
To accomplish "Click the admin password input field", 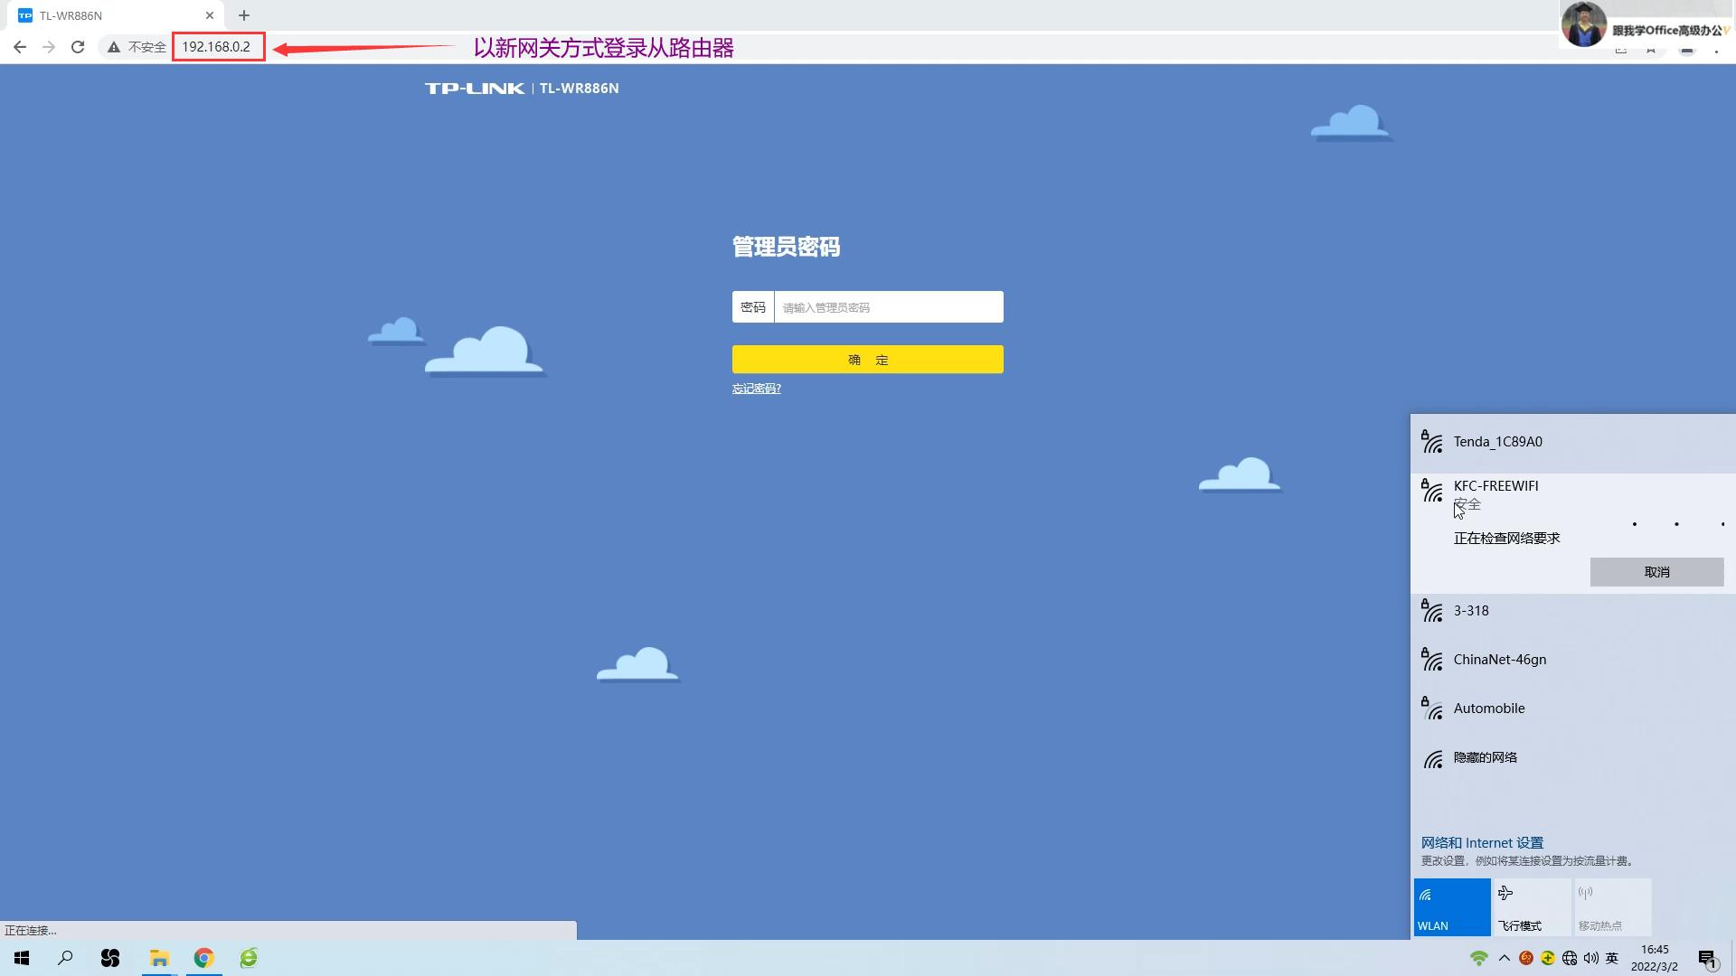I will pyautogui.click(x=888, y=307).
